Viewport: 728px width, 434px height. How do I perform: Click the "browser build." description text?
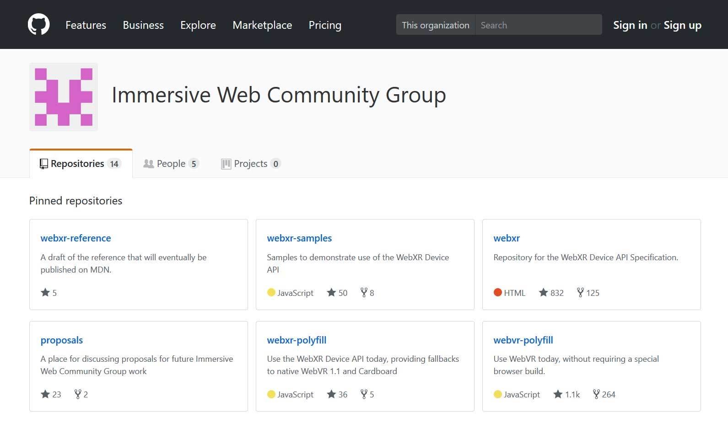[x=519, y=371]
